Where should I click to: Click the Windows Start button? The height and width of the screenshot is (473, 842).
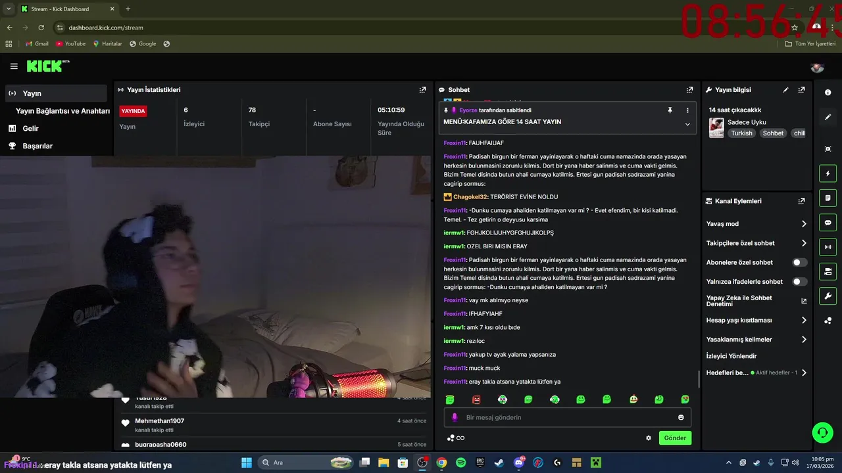point(247,462)
